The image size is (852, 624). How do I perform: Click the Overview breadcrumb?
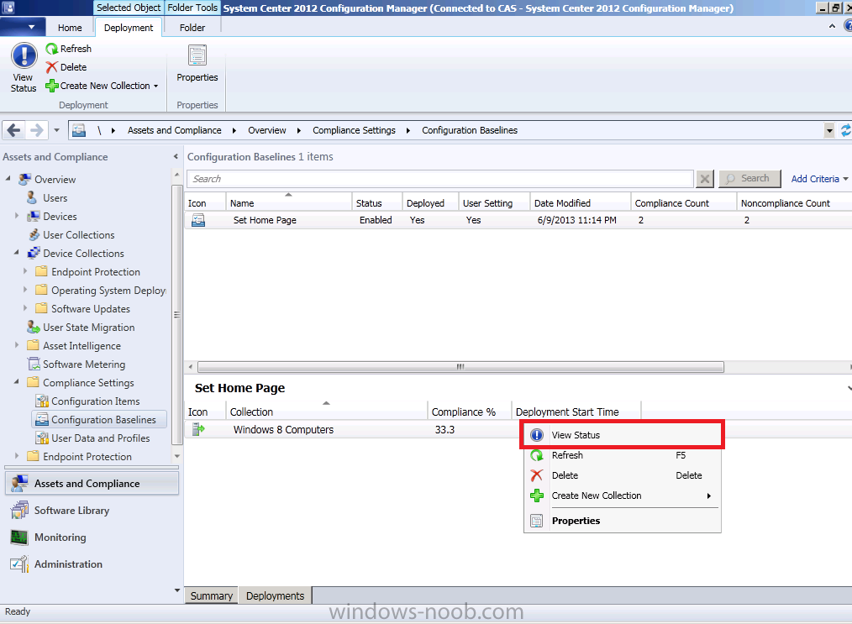coord(267,130)
